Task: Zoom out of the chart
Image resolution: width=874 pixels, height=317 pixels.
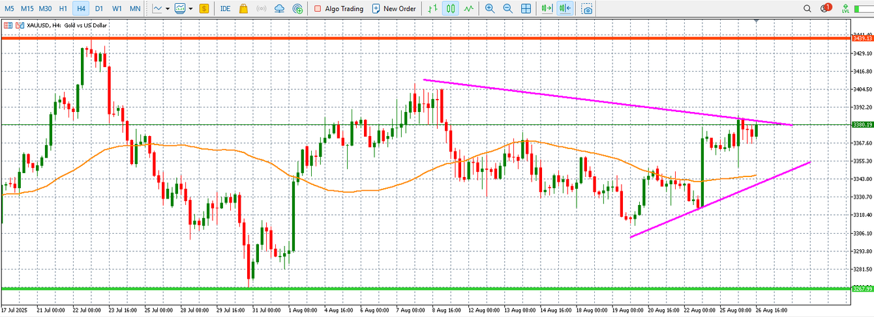Action: (x=507, y=8)
